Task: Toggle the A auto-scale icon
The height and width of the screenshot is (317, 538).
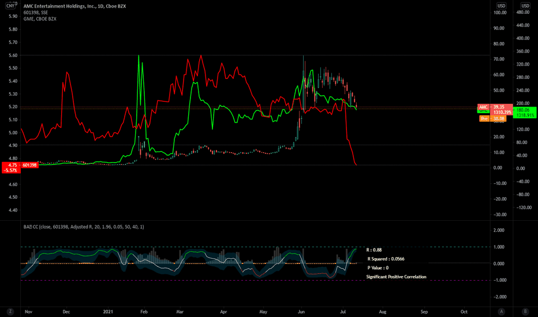Action: click(501, 311)
